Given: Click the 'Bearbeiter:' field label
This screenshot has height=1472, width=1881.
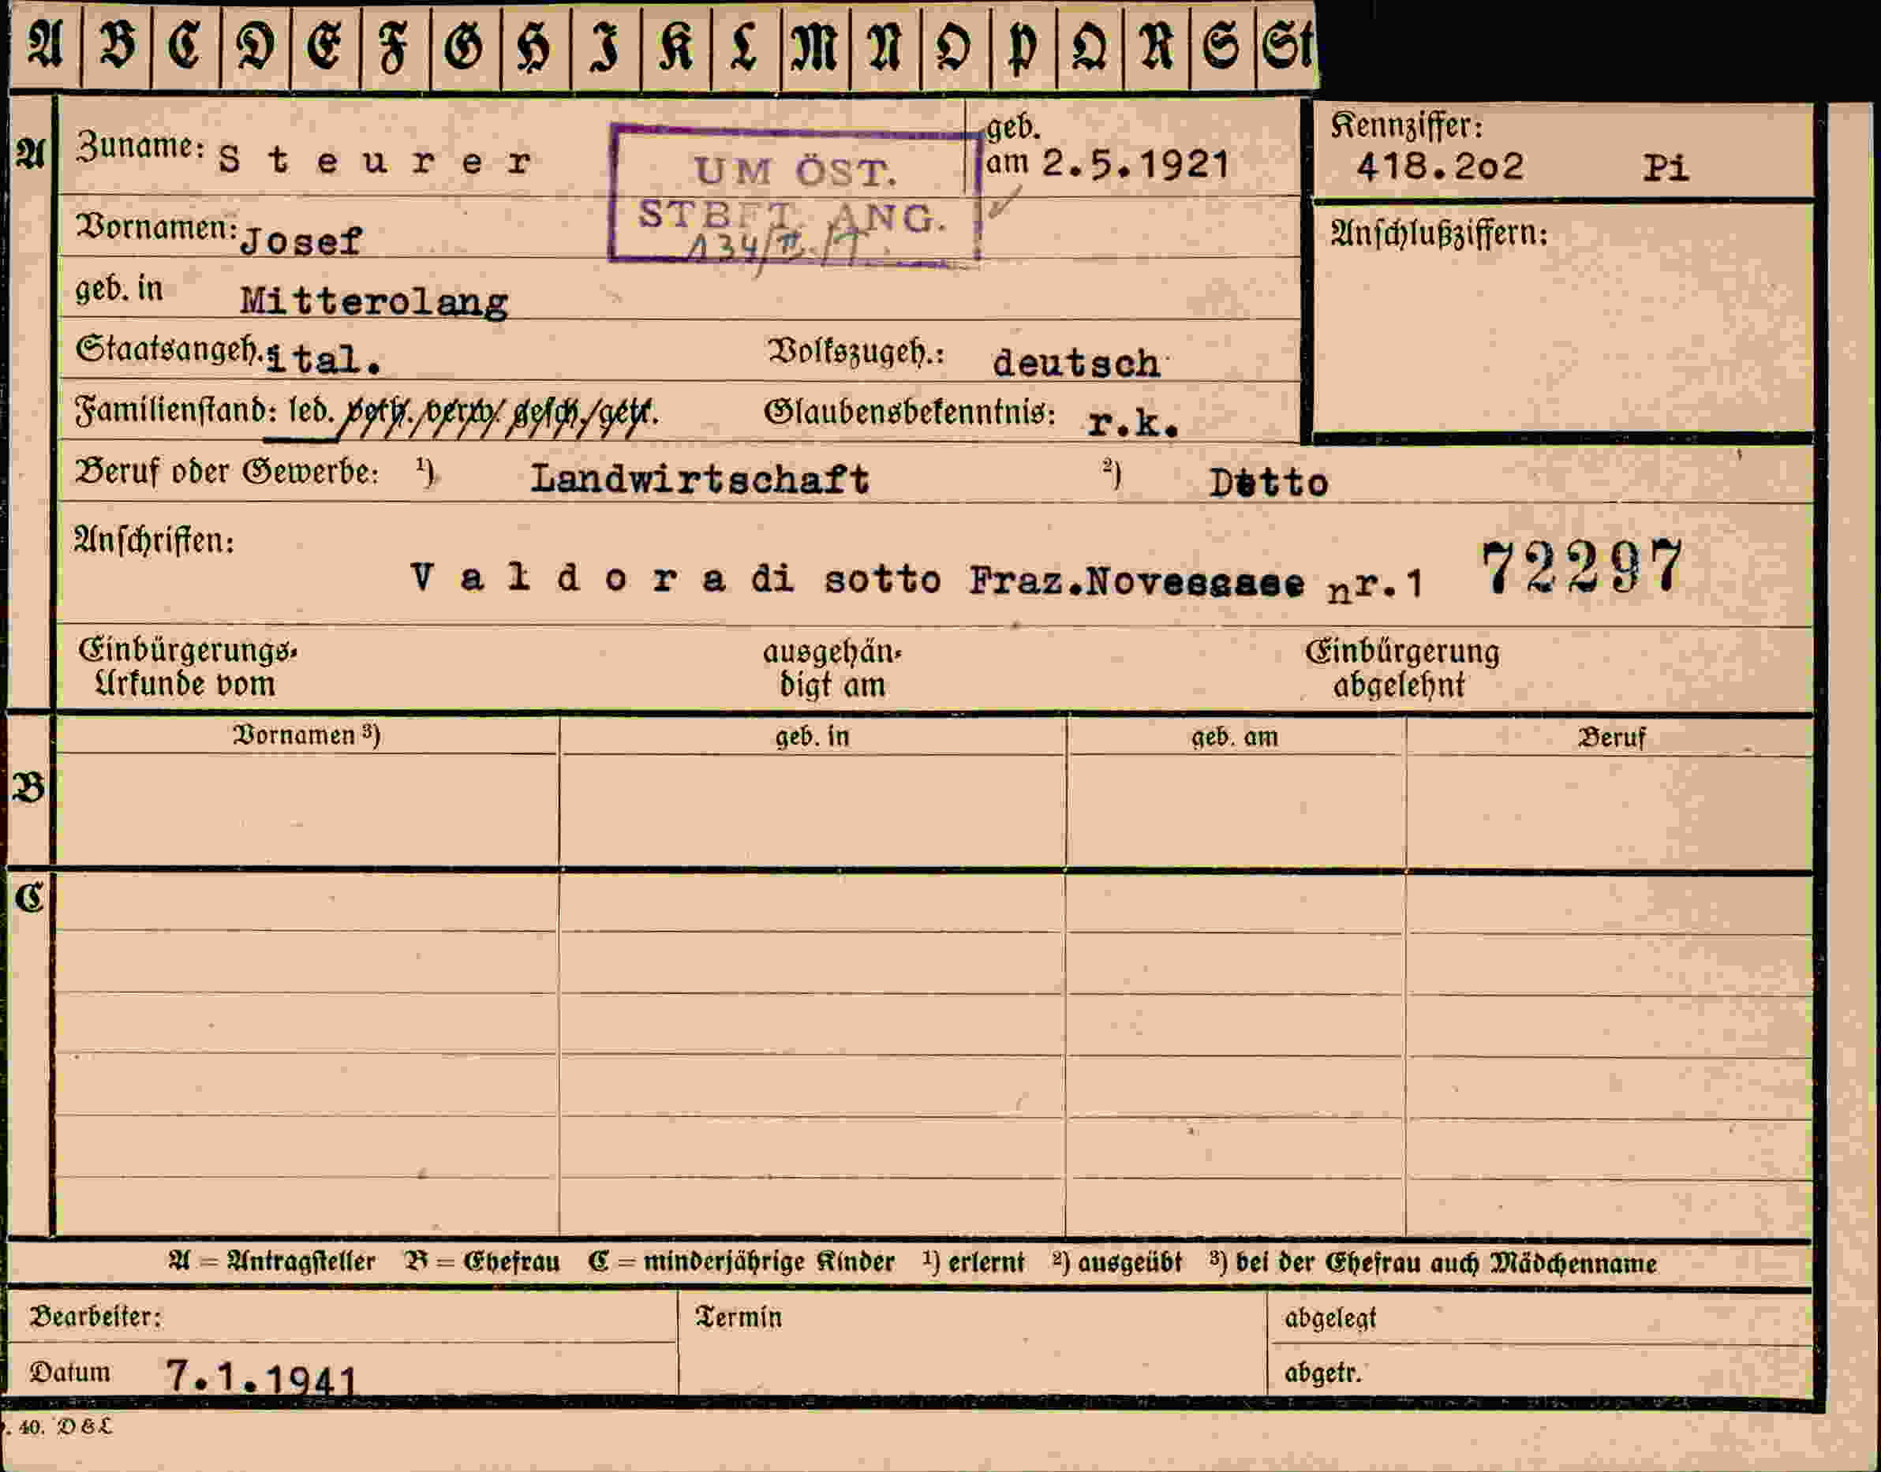Looking at the screenshot, I should (x=95, y=1317).
